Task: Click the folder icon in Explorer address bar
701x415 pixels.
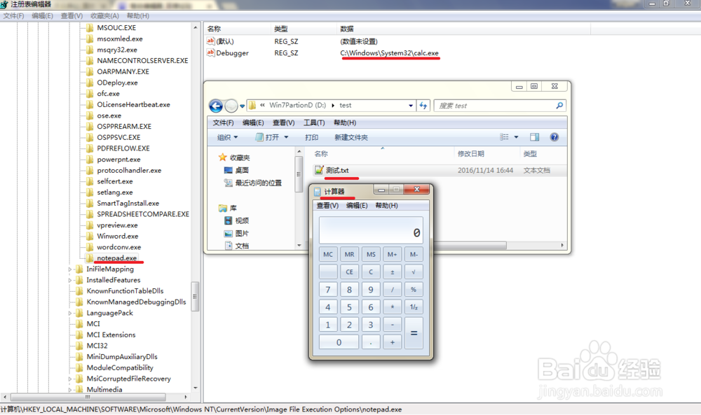Action: 252,105
